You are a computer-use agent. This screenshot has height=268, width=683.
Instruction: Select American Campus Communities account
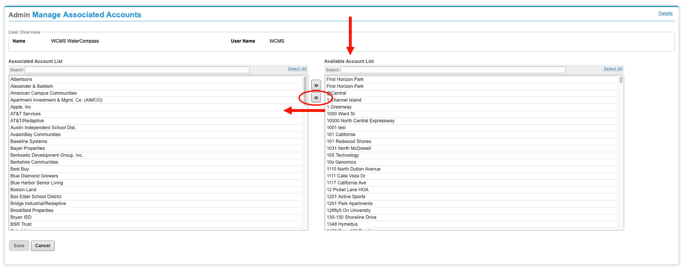pos(156,93)
